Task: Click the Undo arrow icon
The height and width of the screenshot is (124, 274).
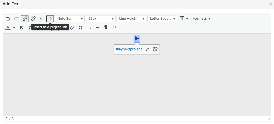Action: coord(8,19)
